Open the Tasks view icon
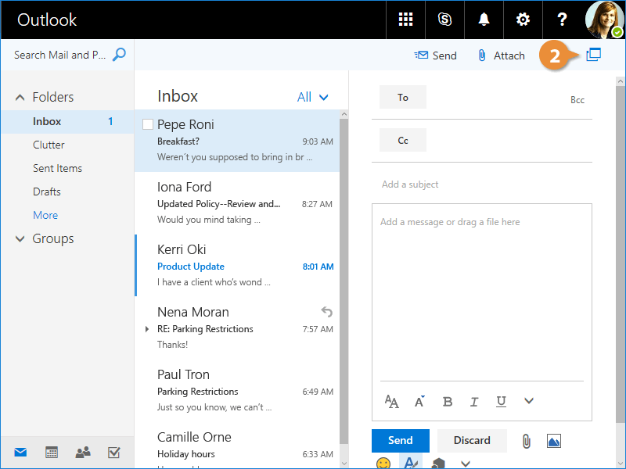The width and height of the screenshot is (626, 469). click(113, 453)
